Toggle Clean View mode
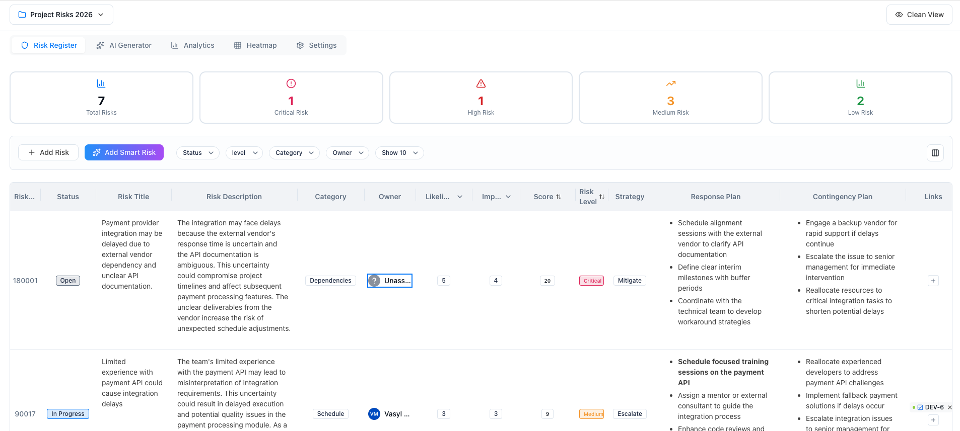This screenshot has height=431, width=960. pyautogui.click(x=919, y=15)
